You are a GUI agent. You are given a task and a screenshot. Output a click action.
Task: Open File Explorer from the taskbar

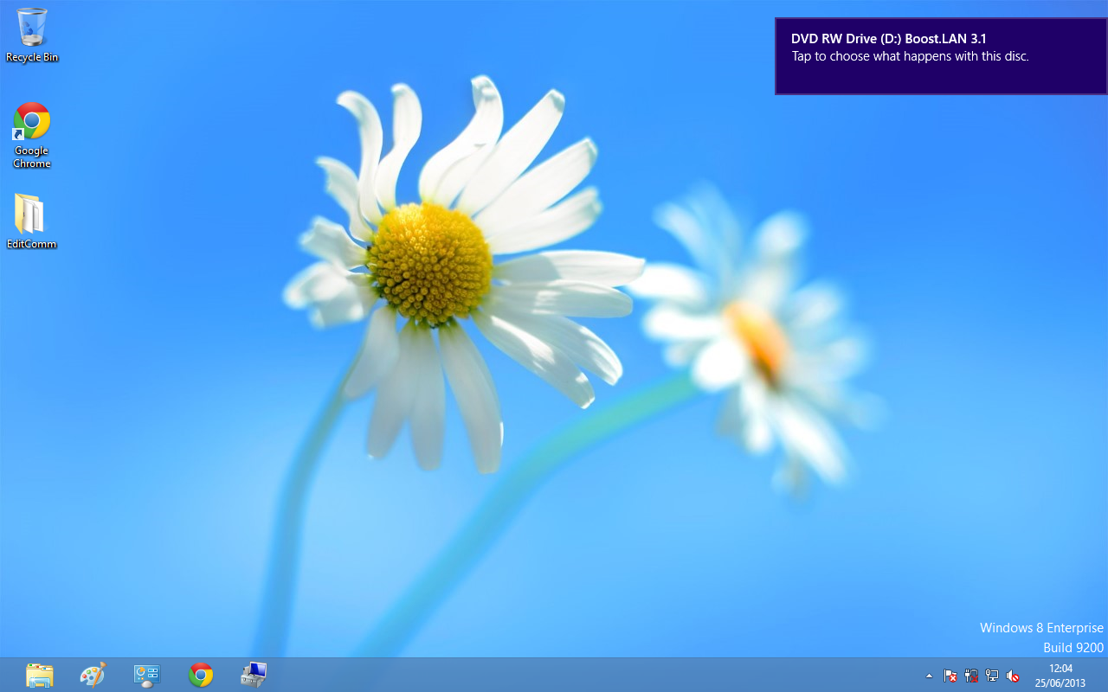point(39,674)
